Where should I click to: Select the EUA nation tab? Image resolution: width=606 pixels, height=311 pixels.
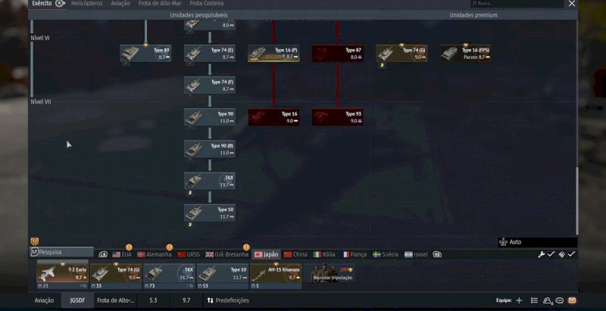tap(122, 255)
